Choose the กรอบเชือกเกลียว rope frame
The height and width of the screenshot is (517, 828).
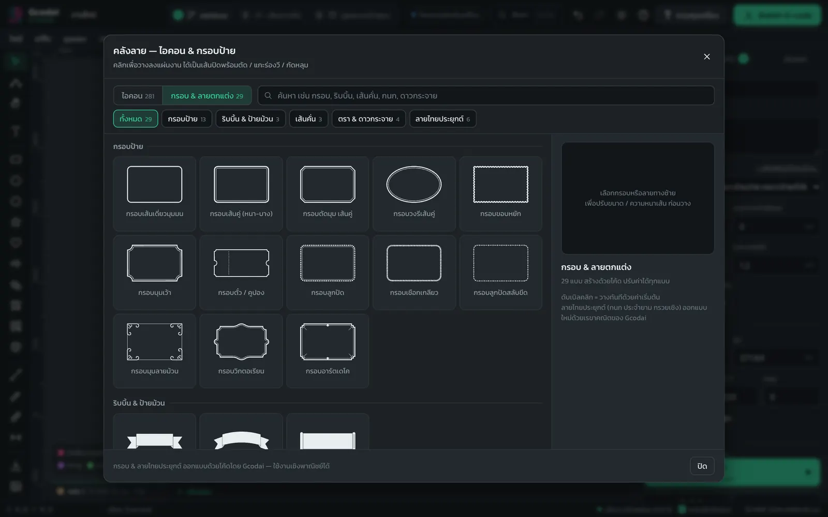(x=414, y=272)
